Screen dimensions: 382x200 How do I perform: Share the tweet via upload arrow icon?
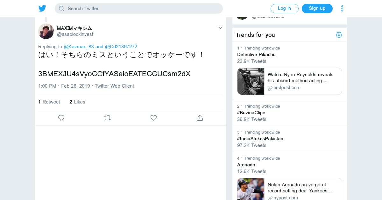tap(200, 118)
